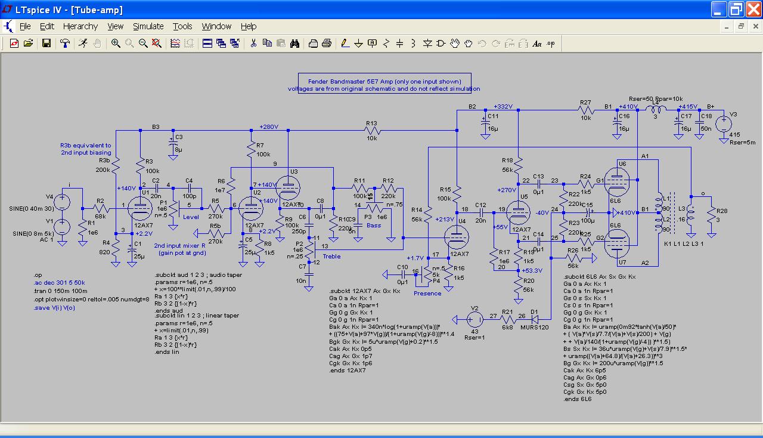Viewport: 763px width, 438px height.
Task: Click the Presence pot label
Action: coord(427,293)
